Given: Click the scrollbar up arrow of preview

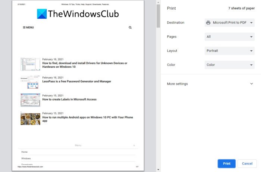Looking at the screenshot, I should point(158,2).
